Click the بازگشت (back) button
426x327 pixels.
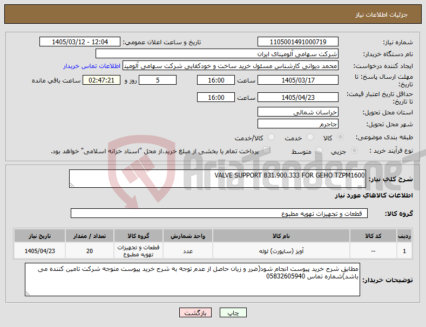coord(195,312)
